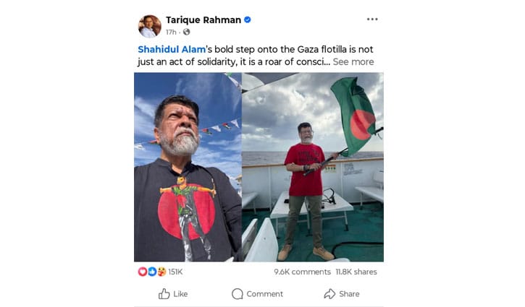
Task: Click the Share button label
Action: point(349,294)
